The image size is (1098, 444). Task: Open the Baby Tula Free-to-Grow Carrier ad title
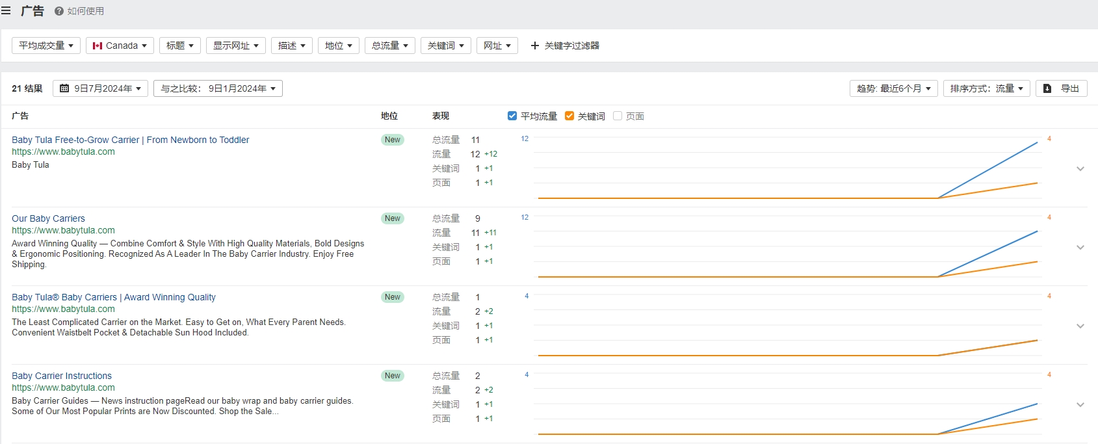tap(130, 140)
